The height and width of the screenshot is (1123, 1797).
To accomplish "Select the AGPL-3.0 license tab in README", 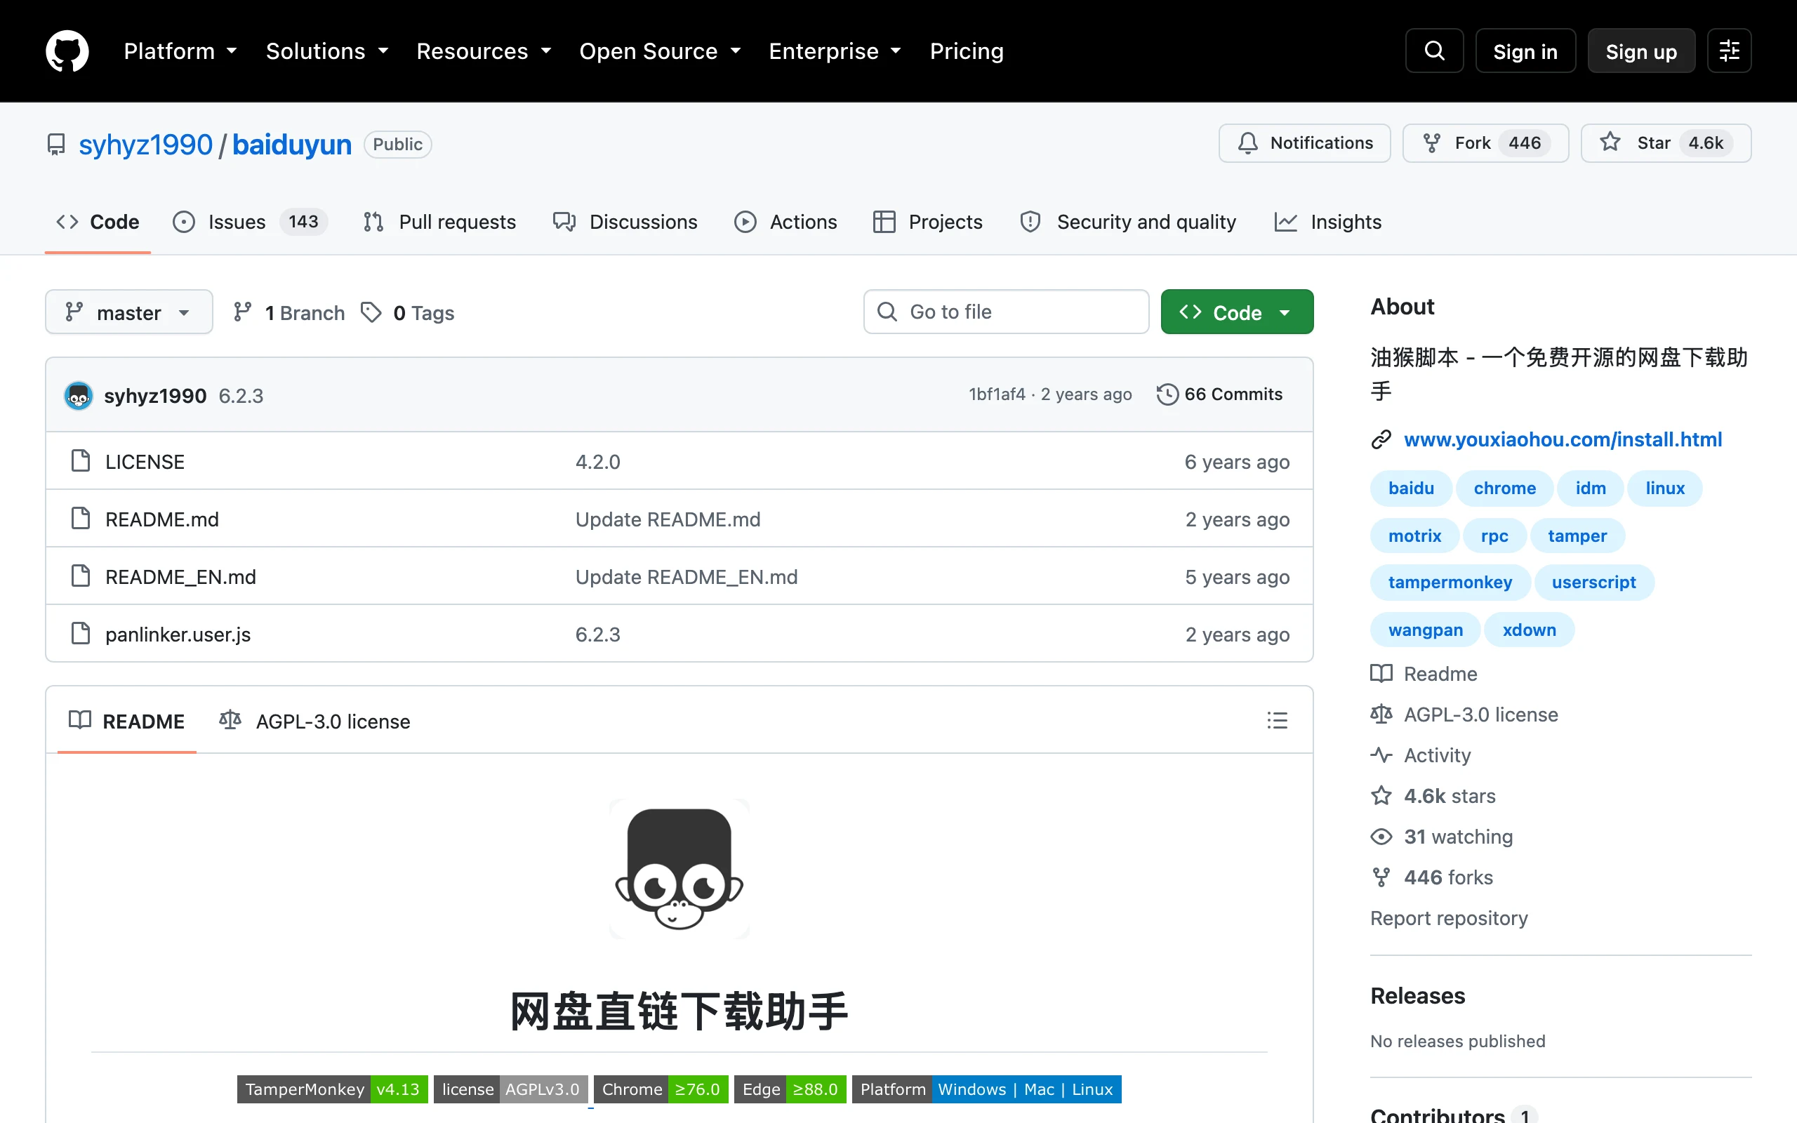I will (x=315, y=722).
